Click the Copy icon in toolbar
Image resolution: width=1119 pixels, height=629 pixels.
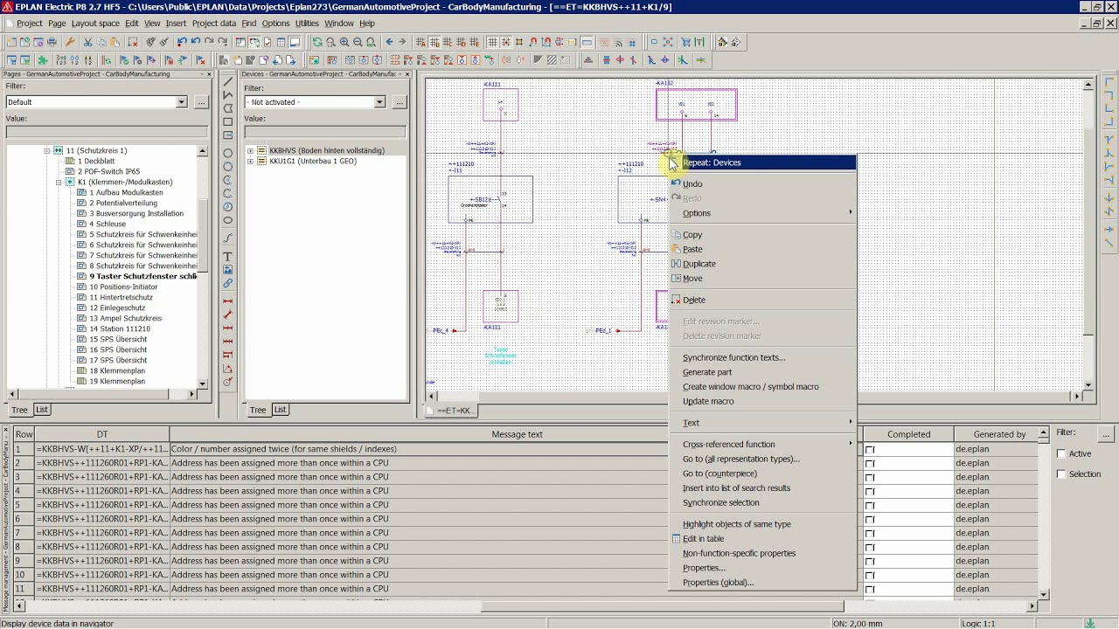click(101, 41)
